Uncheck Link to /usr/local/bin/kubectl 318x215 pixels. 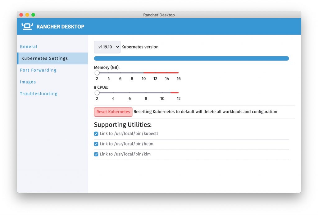tap(96, 134)
